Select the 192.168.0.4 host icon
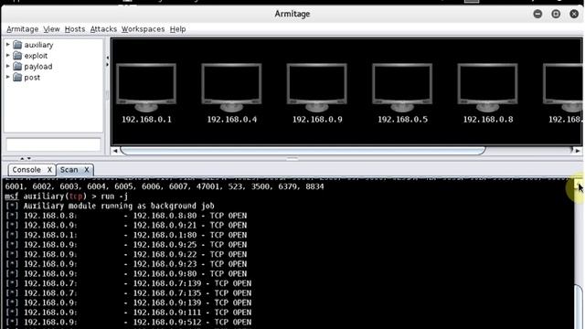This screenshot has width=585, height=329. 231,88
